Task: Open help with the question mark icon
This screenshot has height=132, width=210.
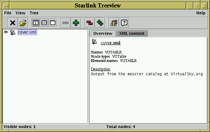Action: 124,23
